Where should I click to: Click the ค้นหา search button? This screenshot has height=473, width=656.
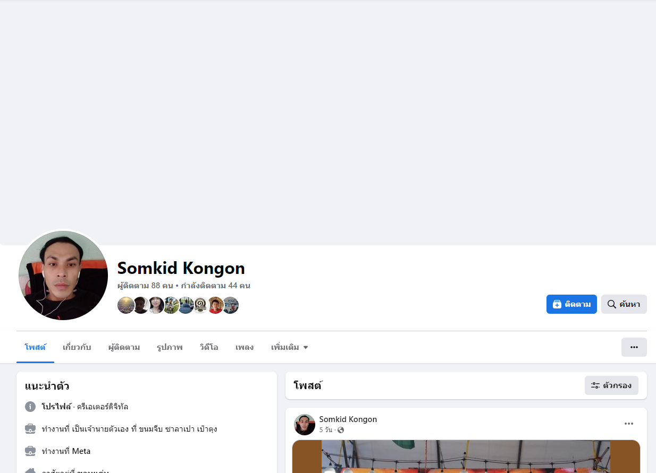624,304
